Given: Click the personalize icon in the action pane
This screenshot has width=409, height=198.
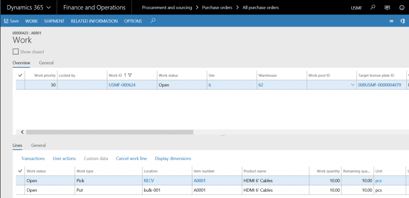Looking at the screenshot, I should [391, 21].
